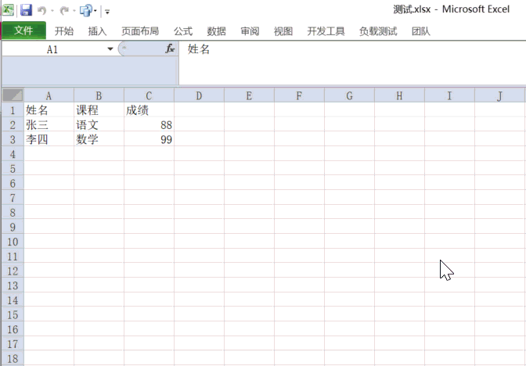
Task: Select row 3 header
Action: (13, 139)
